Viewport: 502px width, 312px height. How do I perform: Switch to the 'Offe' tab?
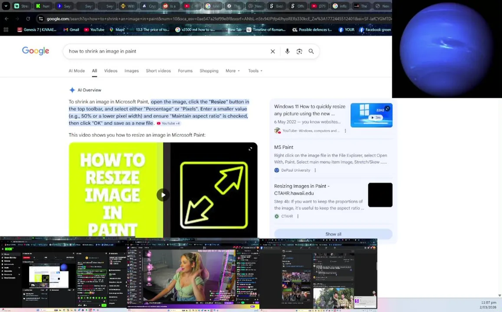[297, 6]
